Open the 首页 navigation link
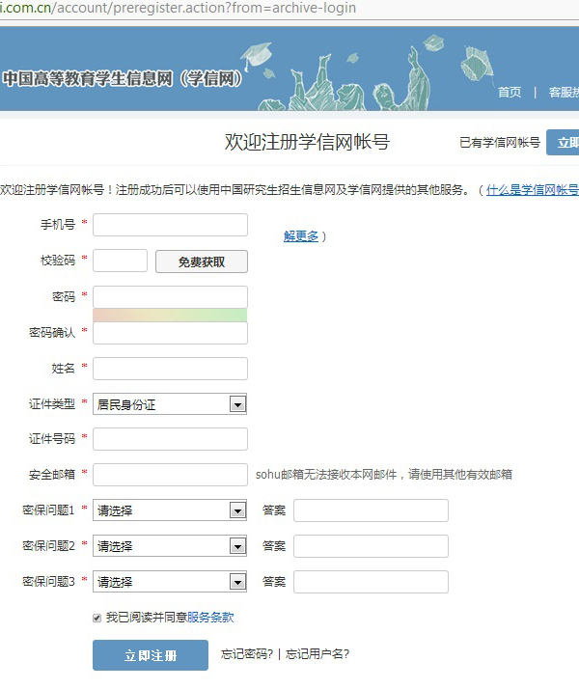 click(510, 93)
